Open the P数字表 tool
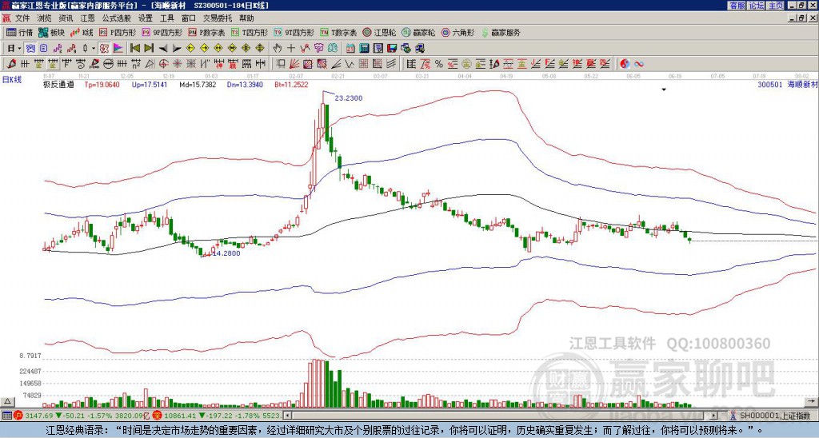The image size is (819, 438). click(206, 32)
